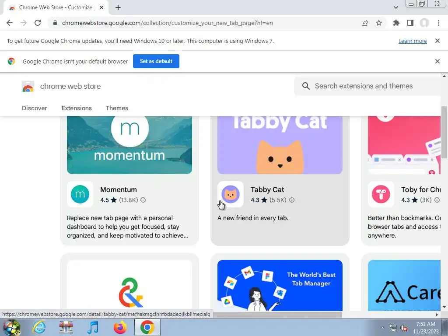This screenshot has width=448, height=336.
Task: Launch Firefox from the taskbar
Action: point(120,327)
